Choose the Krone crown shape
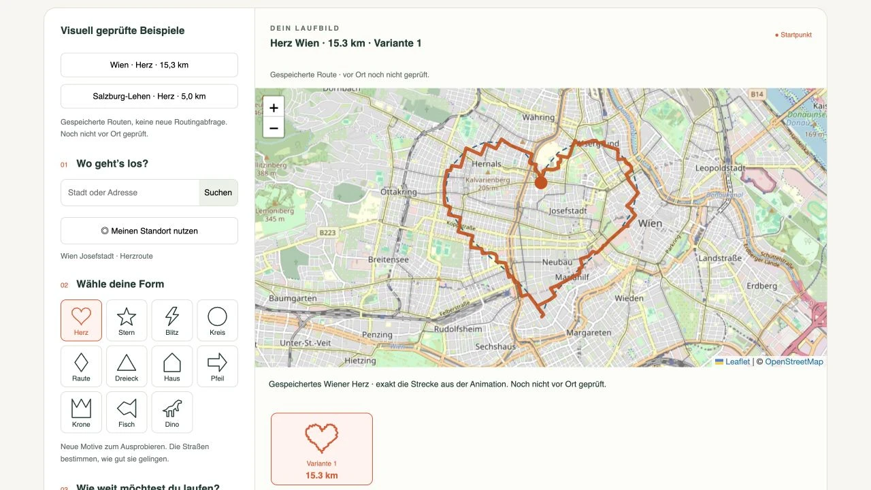The width and height of the screenshot is (871, 490). click(81, 412)
